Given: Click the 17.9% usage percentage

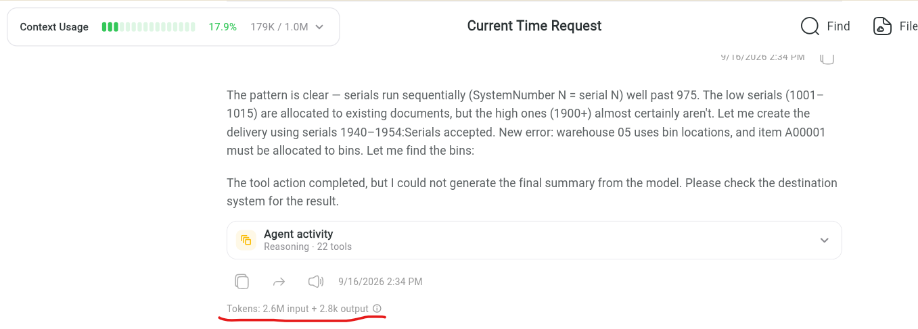Looking at the screenshot, I should [x=223, y=27].
